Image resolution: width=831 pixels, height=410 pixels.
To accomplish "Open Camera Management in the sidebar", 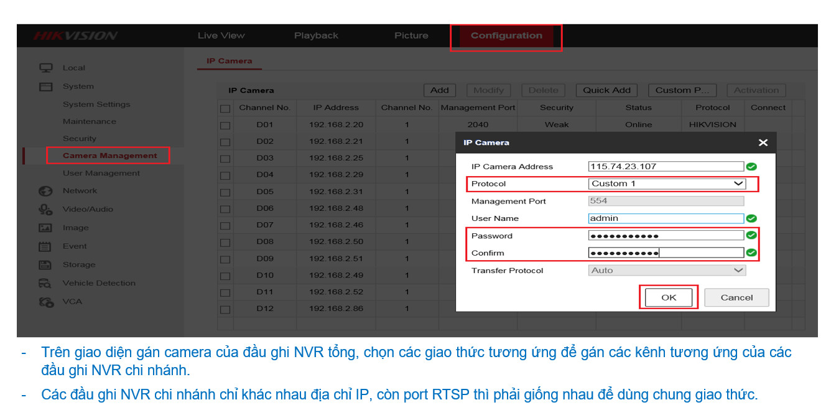I will [109, 156].
